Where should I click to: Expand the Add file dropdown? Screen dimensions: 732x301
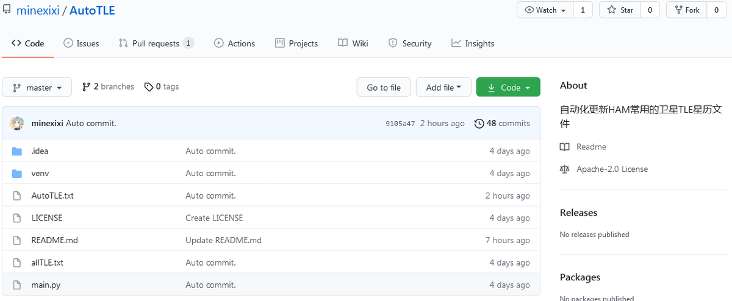pyautogui.click(x=443, y=87)
